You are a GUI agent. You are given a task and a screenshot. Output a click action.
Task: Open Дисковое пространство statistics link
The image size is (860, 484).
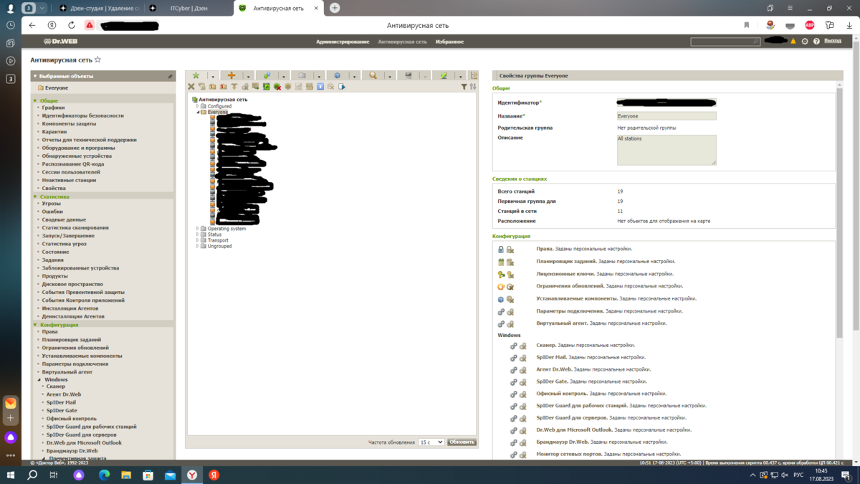tap(72, 284)
